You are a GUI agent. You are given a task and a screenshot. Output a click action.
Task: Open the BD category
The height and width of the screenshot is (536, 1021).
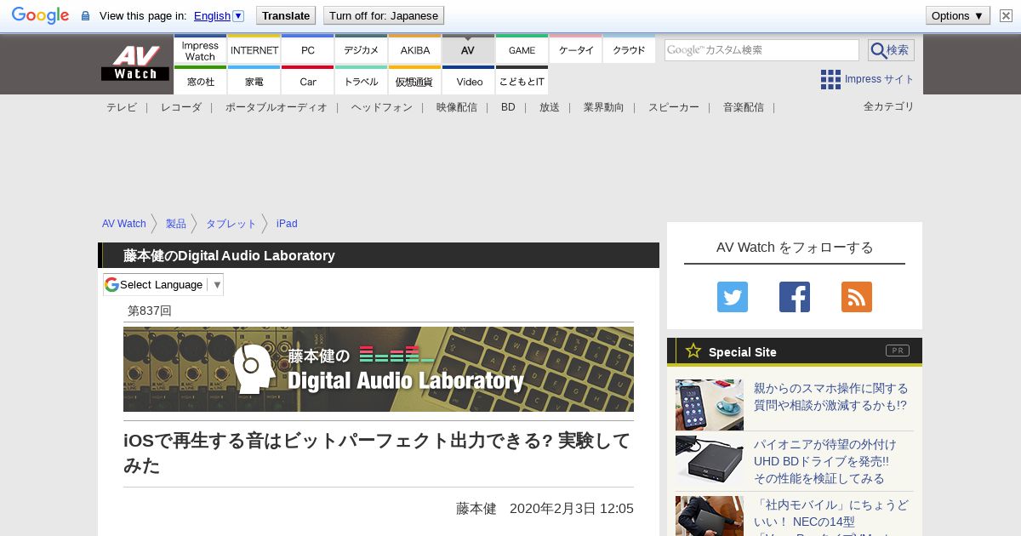(x=508, y=107)
